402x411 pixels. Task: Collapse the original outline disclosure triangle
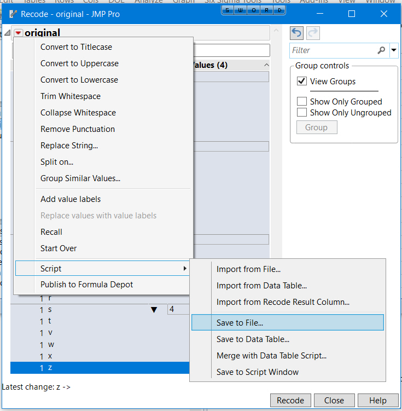click(x=7, y=33)
